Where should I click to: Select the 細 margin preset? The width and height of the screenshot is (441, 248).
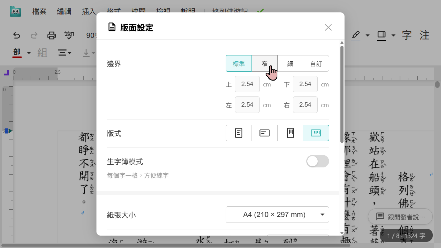pyautogui.click(x=290, y=63)
